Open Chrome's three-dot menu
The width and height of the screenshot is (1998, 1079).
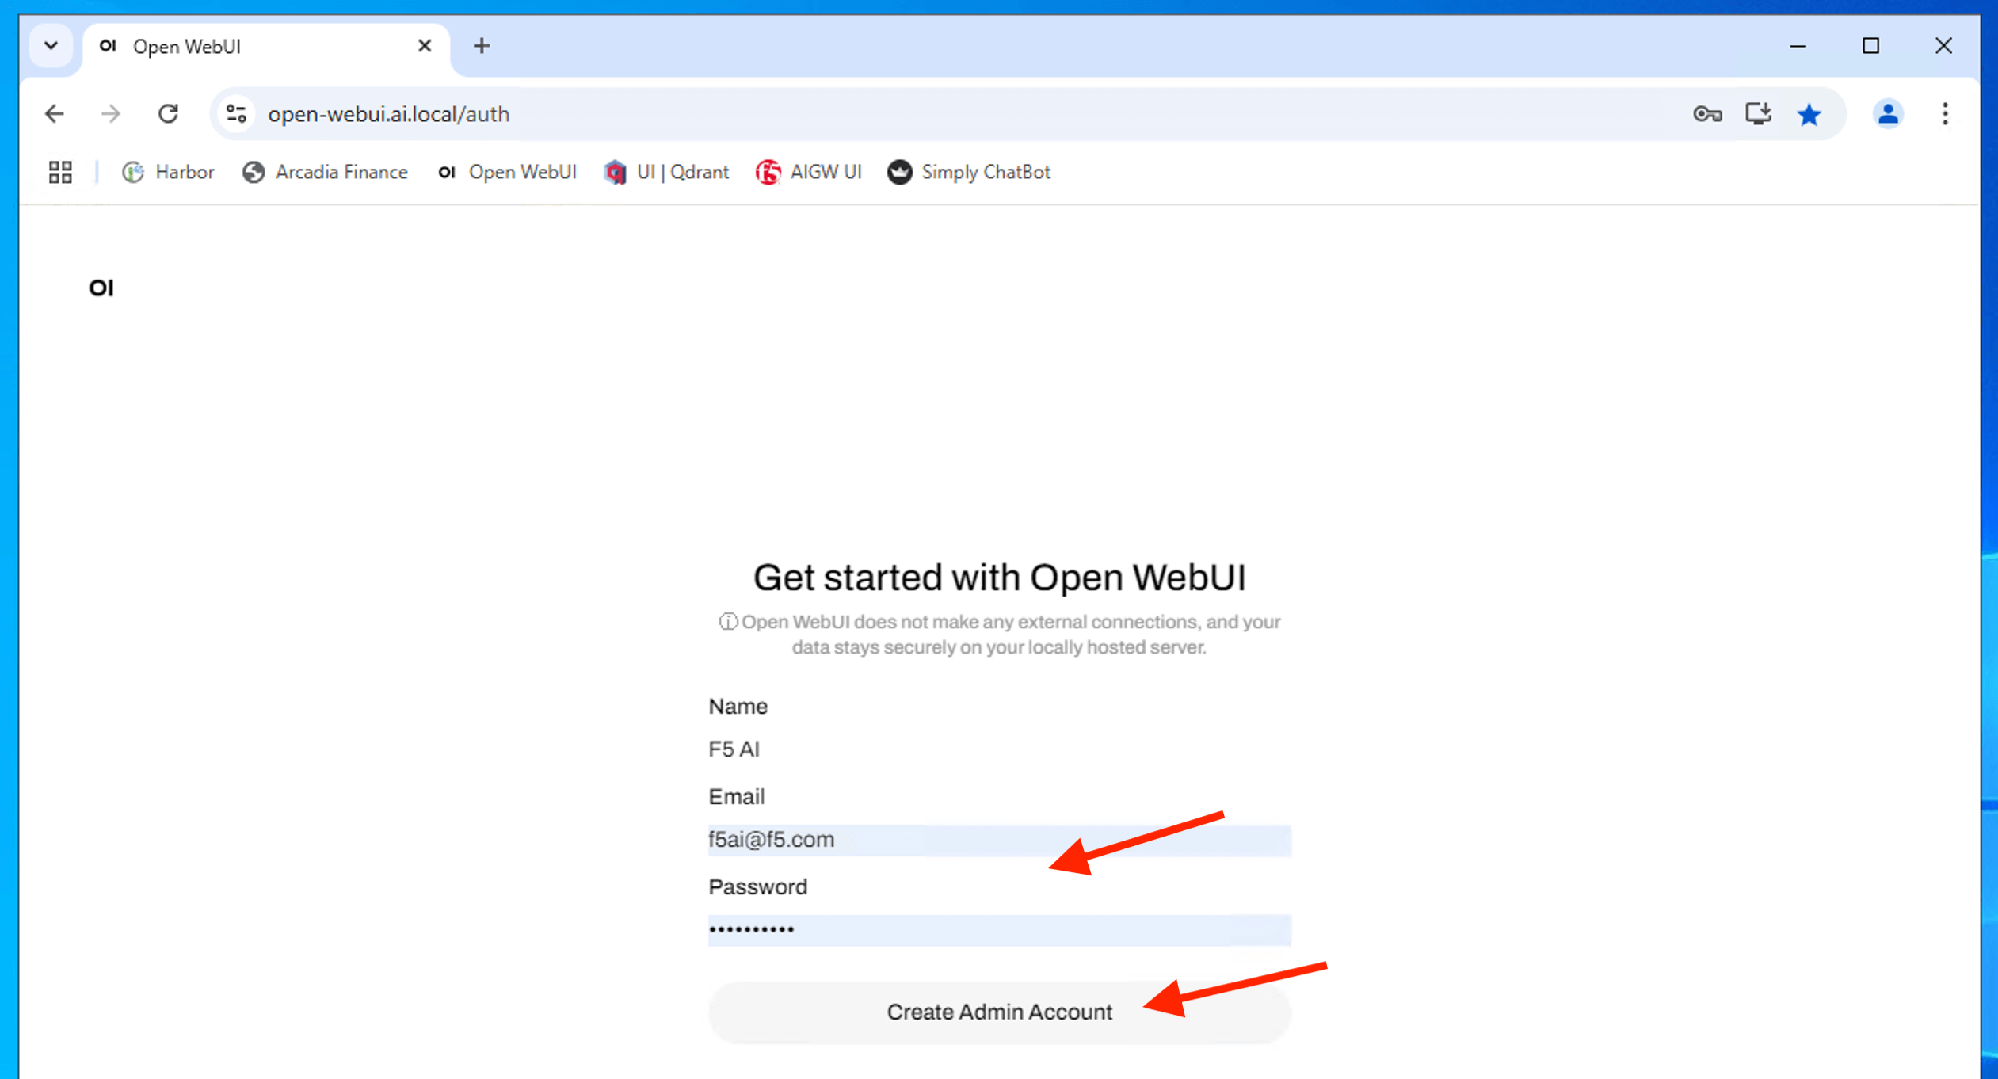point(1945,114)
